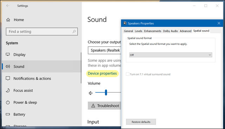225x129 pixels.
Task: Switch to the Levels tab
Action: coord(139,31)
